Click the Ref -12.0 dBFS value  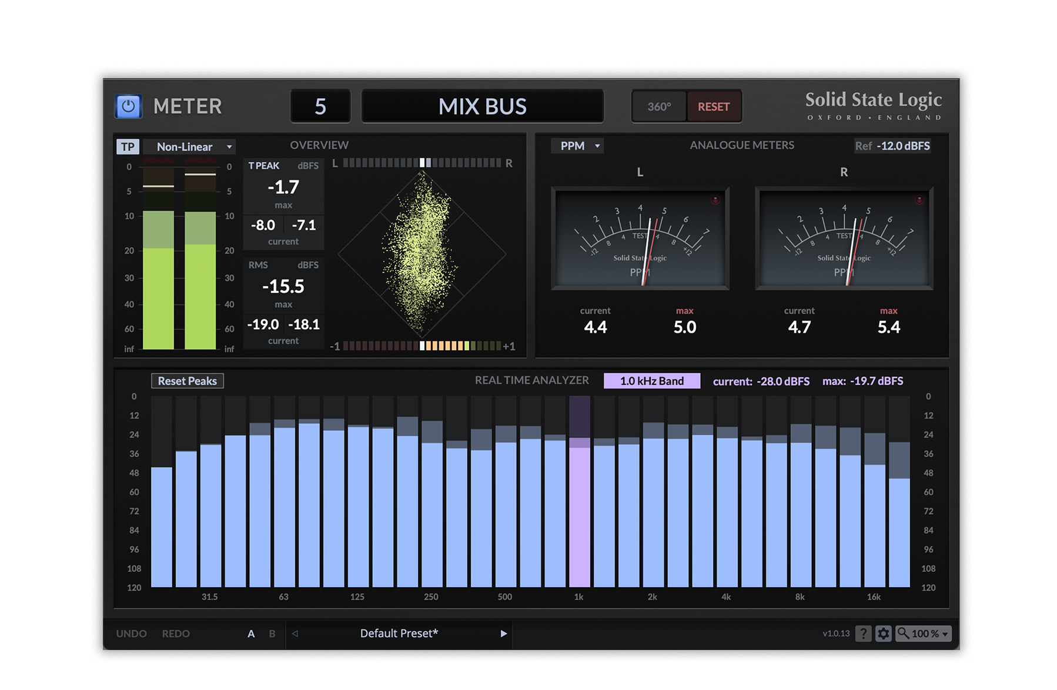[892, 146]
